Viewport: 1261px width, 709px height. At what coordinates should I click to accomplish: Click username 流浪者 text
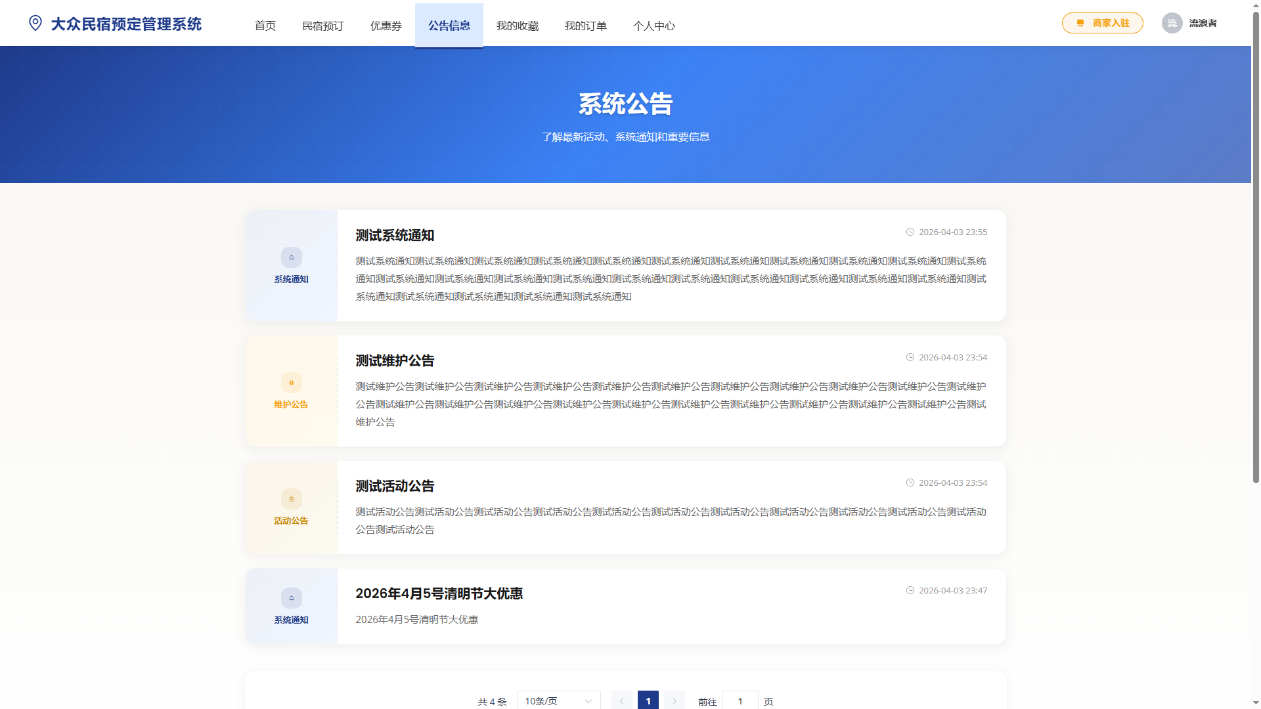(x=1203, y=23)
